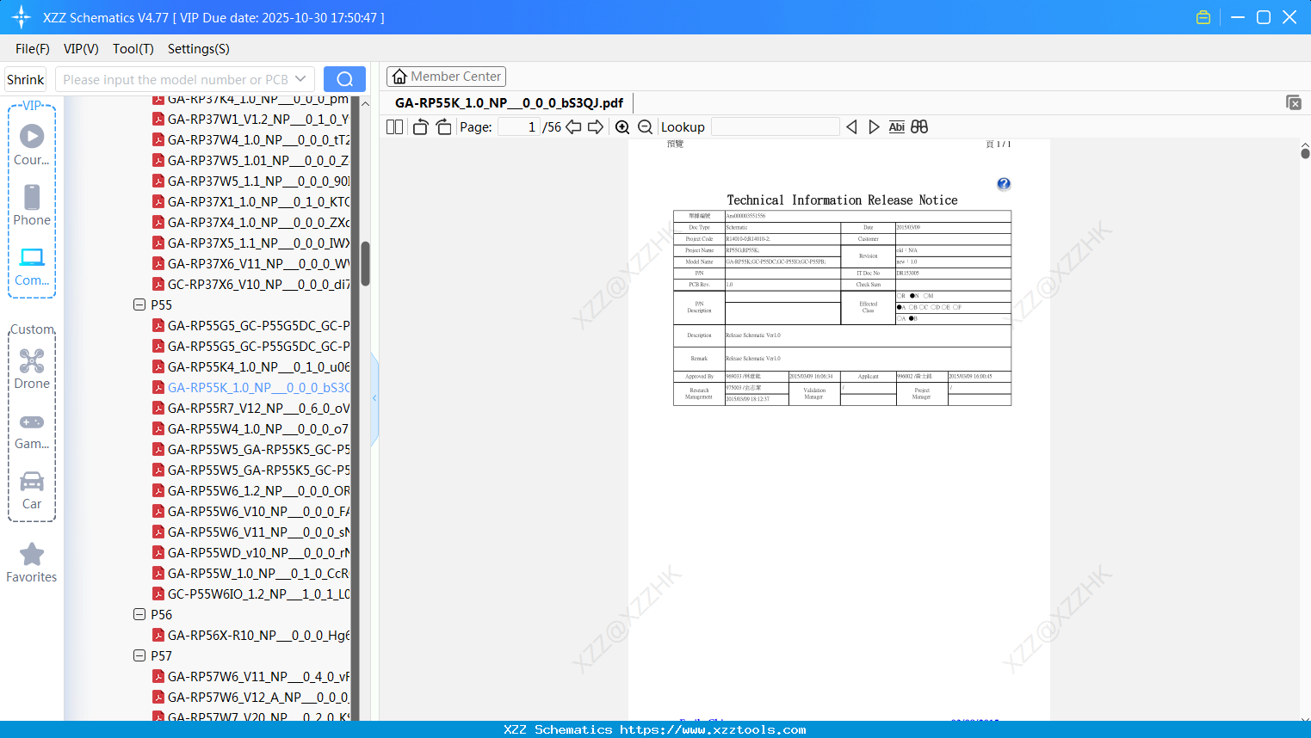Open the Settings(S) menu
The image size is (1311, 738).
click(199, 49)
